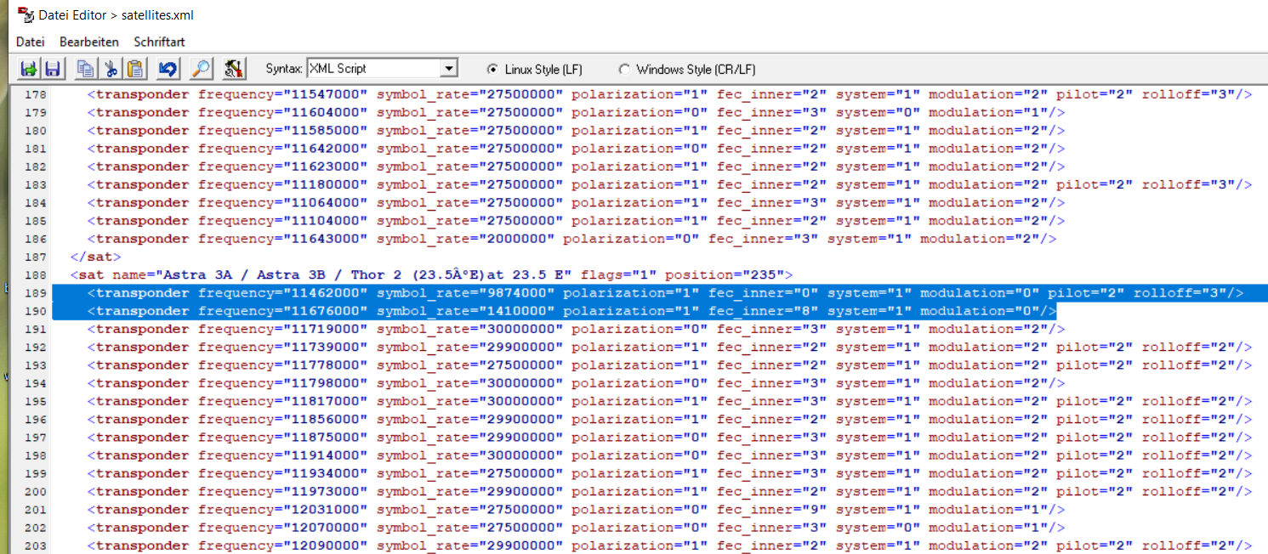
Task: Click frequency "12031000" on line 201
Action: tap(326, 509)
